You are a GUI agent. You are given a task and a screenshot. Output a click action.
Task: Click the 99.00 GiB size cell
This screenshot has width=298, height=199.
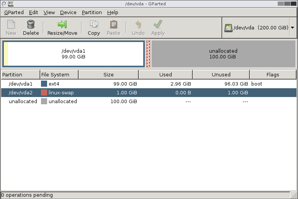(x=125, y=84)
